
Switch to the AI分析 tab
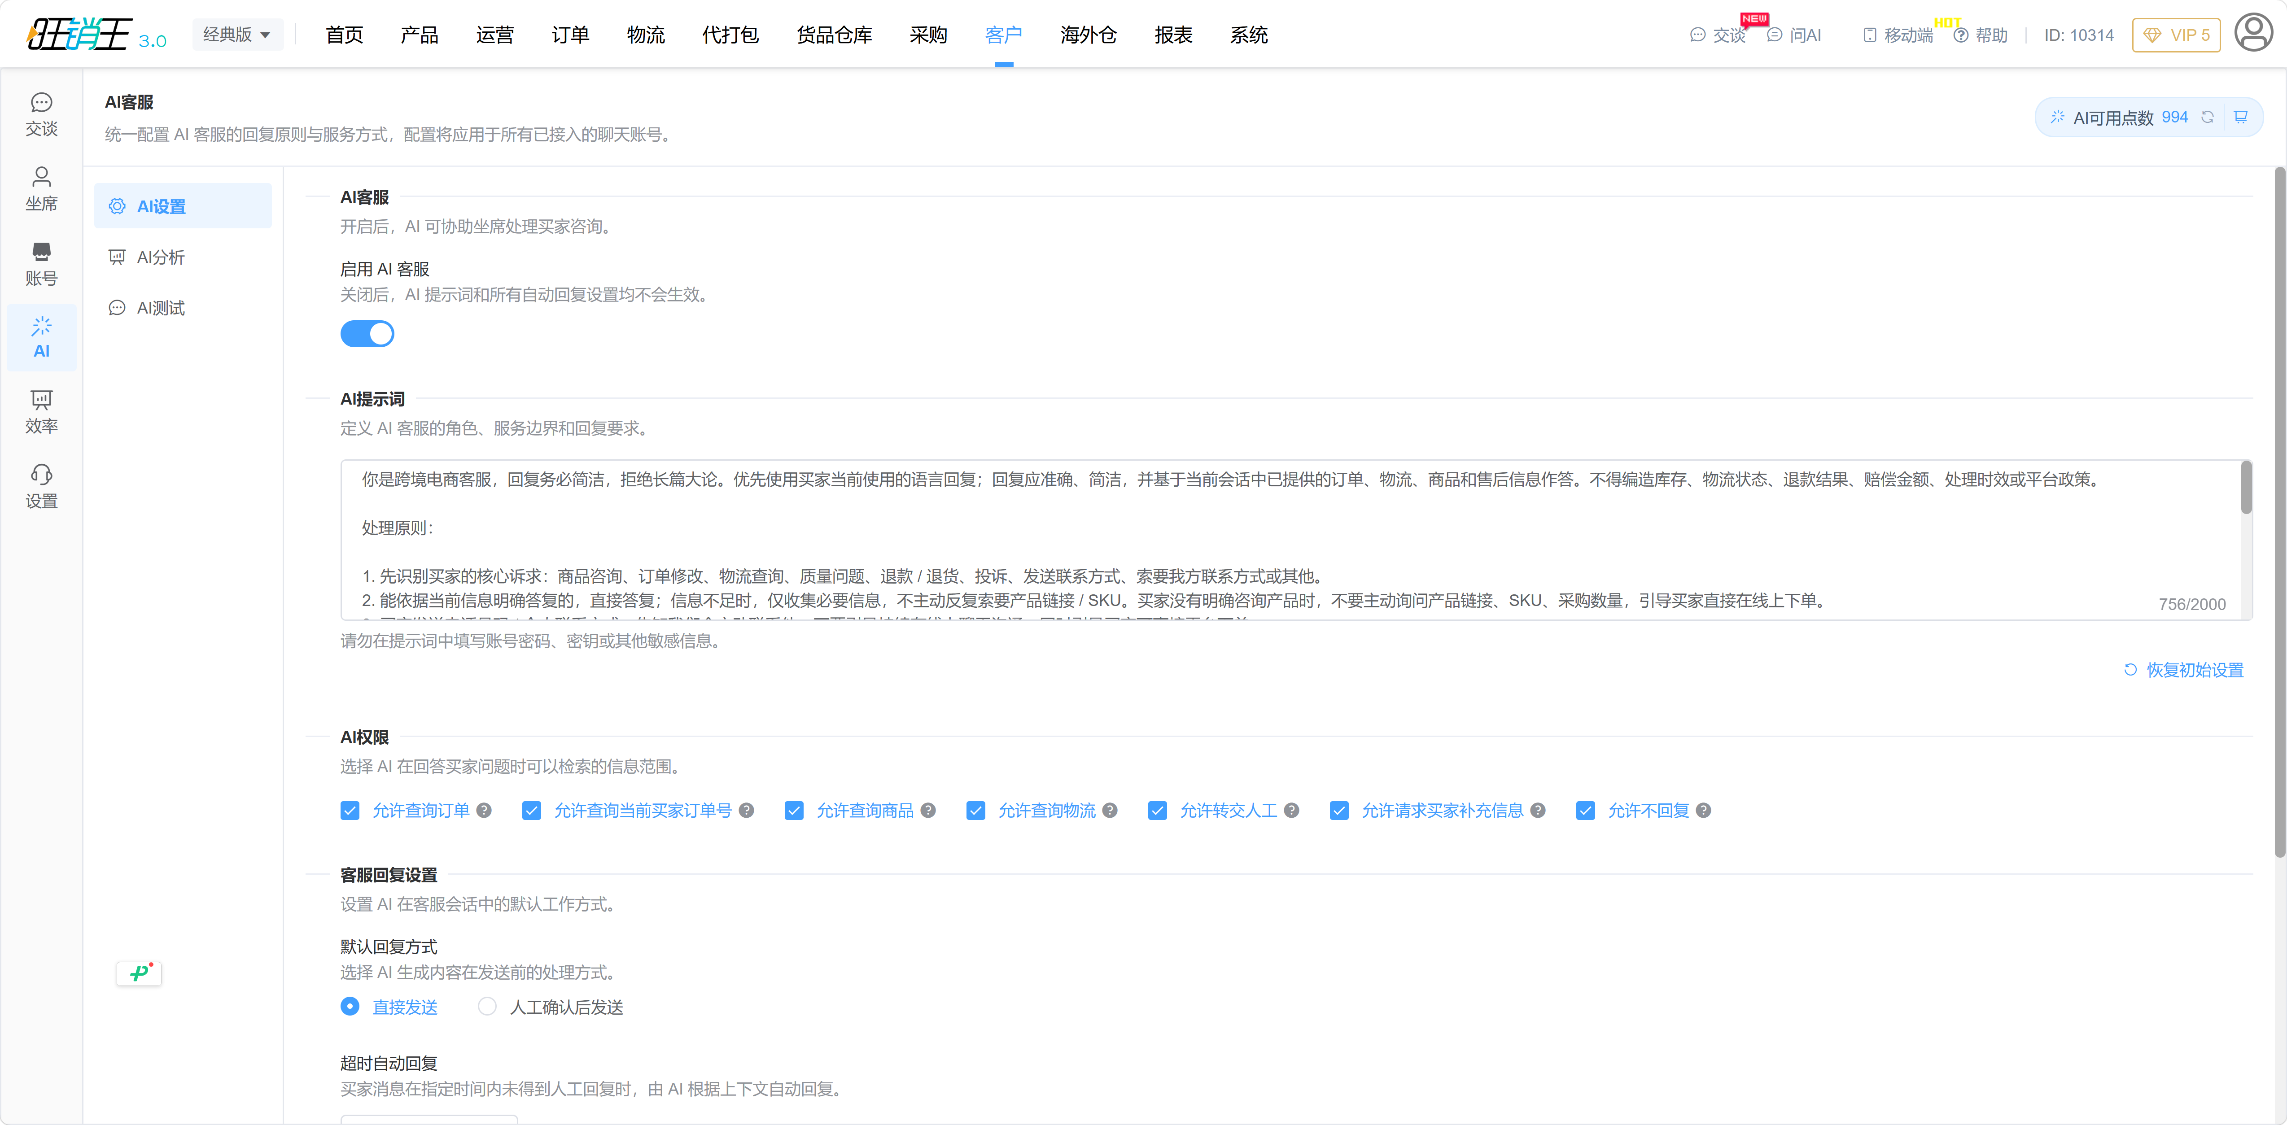[x=183, y=257]
